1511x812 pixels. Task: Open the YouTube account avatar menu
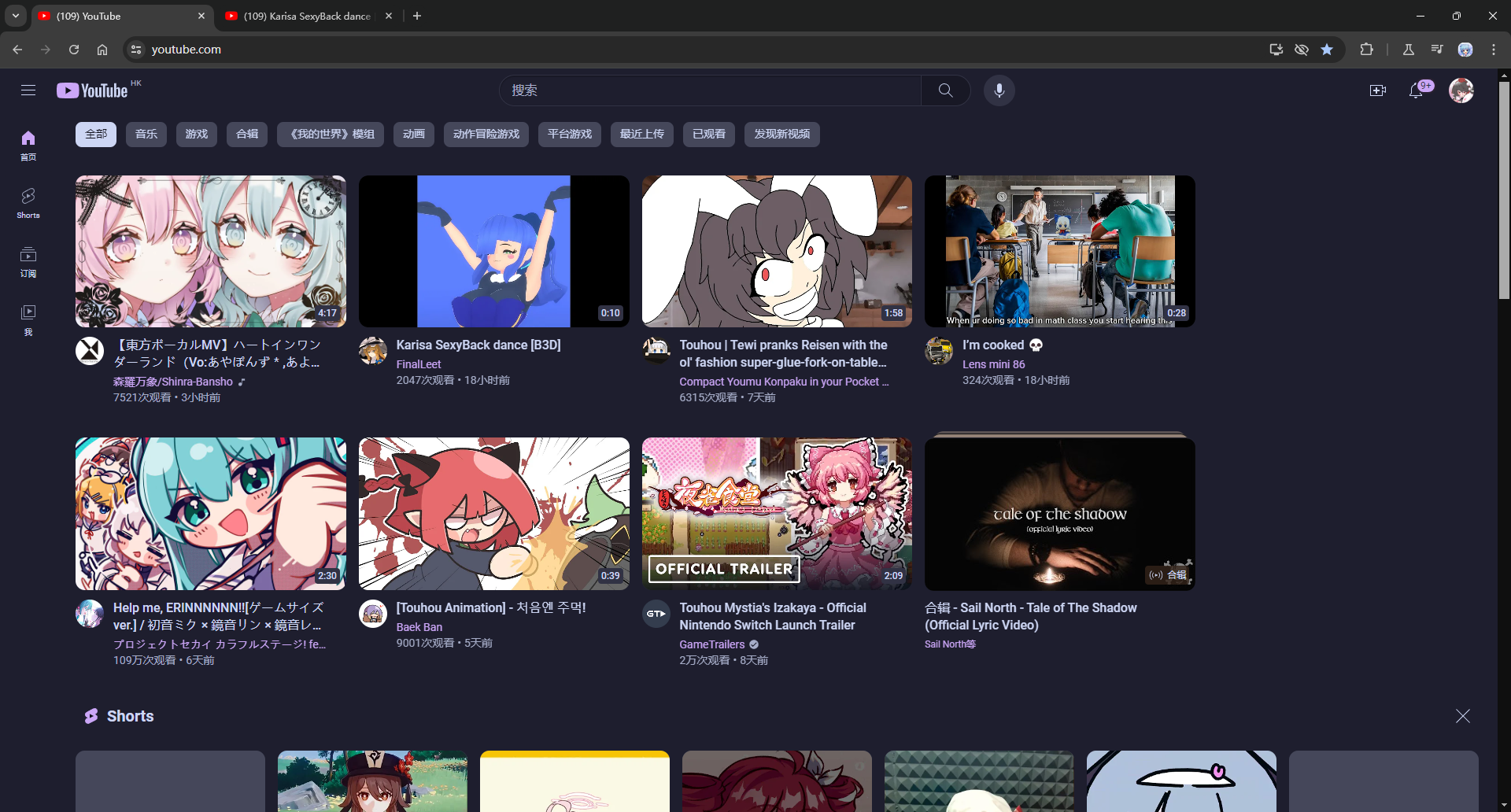click(x=1461, y=90)
